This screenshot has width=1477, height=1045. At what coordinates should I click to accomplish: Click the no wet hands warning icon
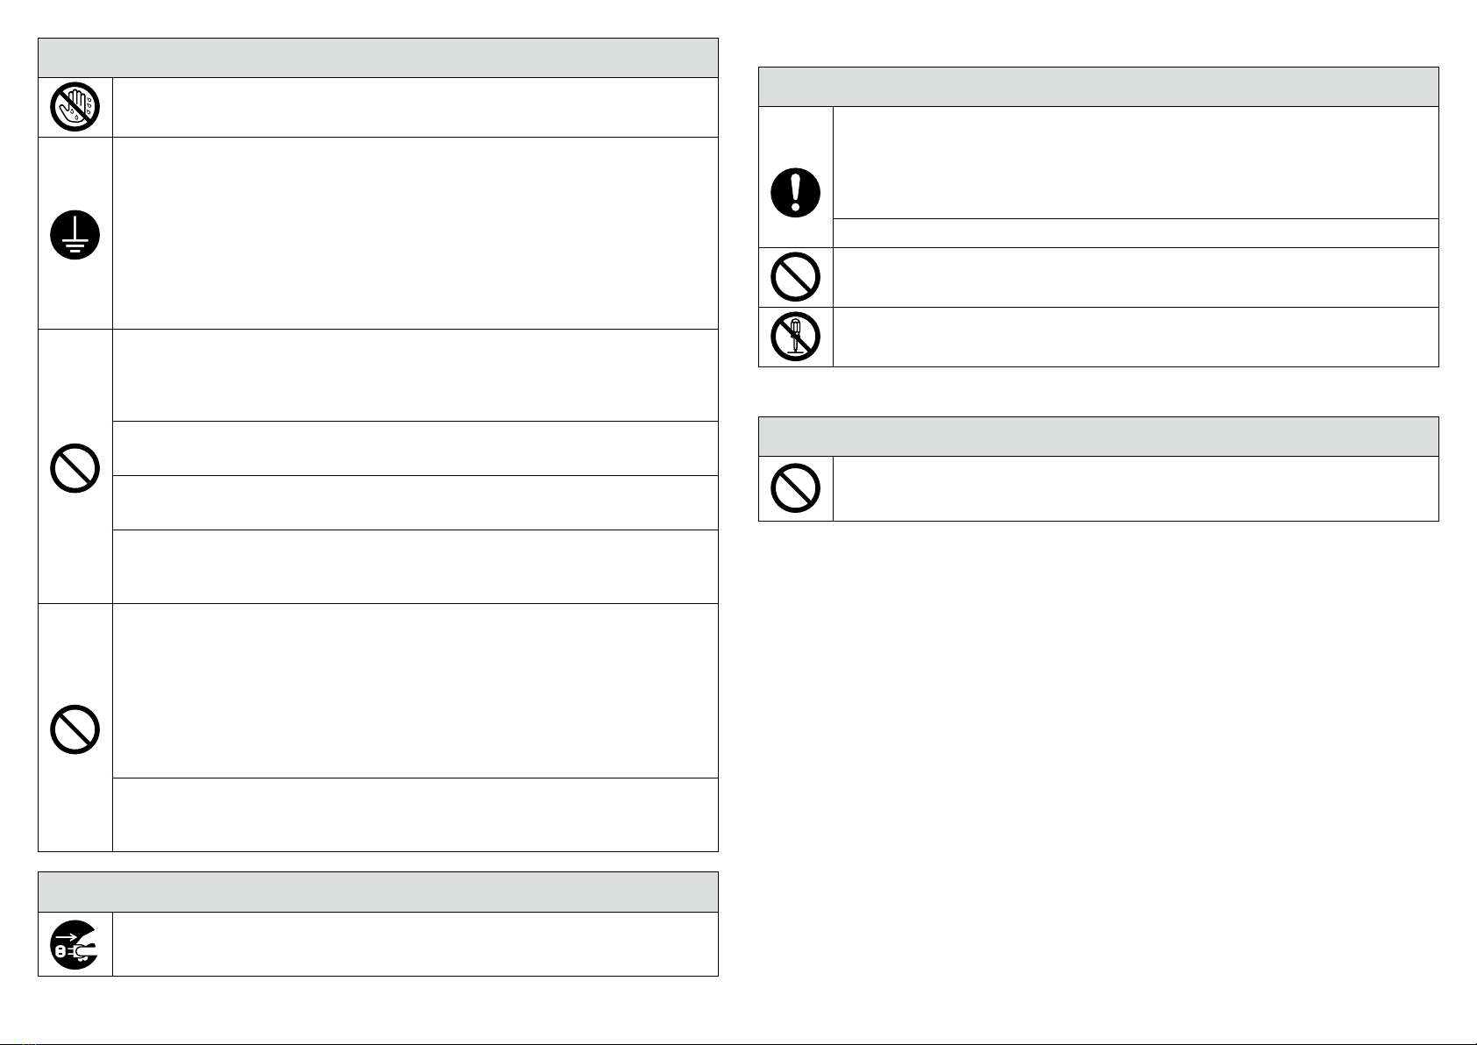[75, 107]
